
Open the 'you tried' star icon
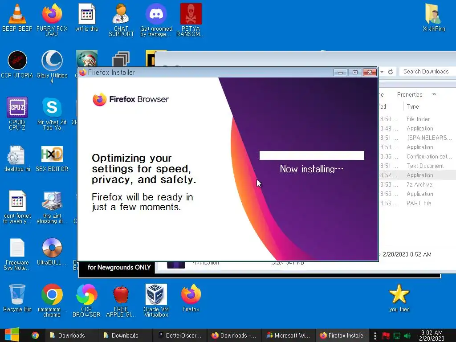coord(399,298)
